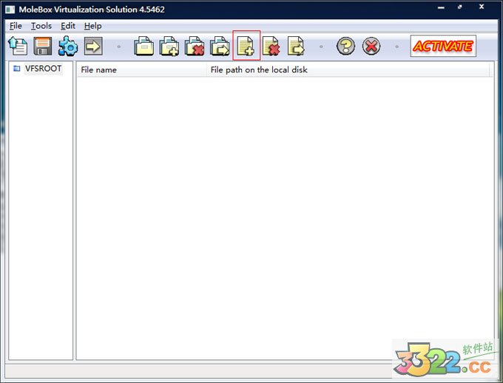Click the yellow arrow pack icon
The width and height of the screenshot is (503, 383).
point(93,46)
